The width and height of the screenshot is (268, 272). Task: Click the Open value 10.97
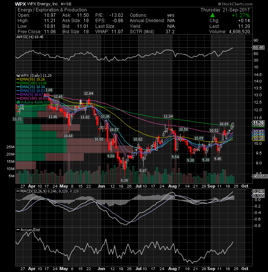point(50,15)
